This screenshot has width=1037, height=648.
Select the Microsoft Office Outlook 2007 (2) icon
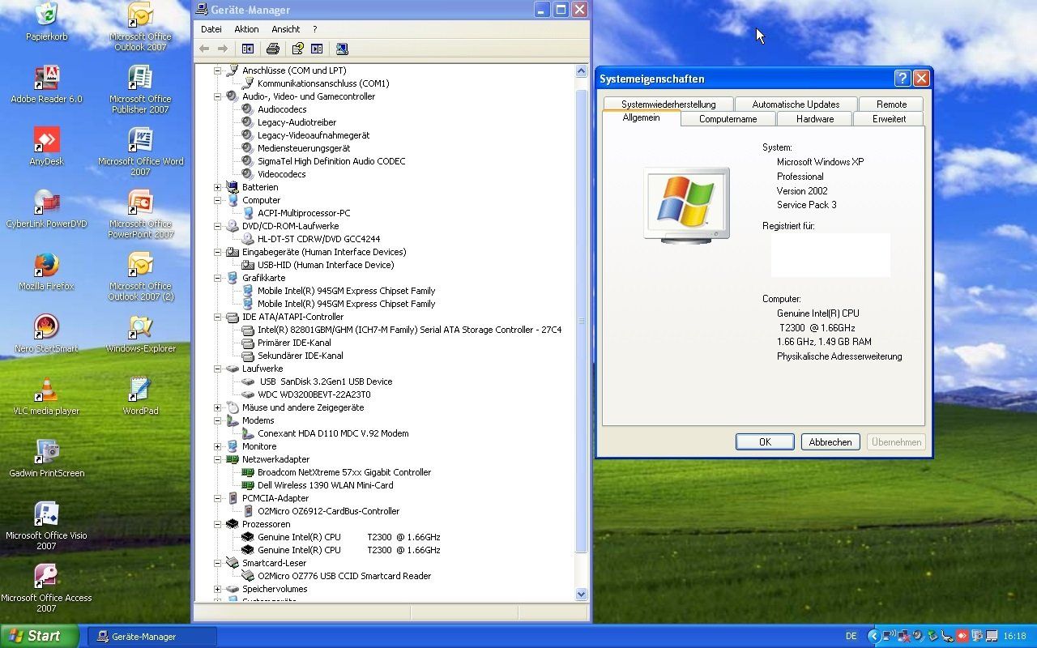140,275
